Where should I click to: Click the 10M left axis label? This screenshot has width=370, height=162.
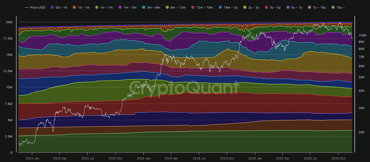click(x=9, y=87)
